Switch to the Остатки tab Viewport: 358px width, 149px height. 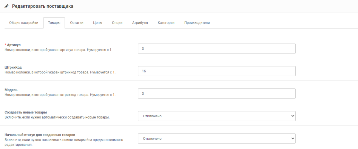pyautogui.click(x=77, y=23)
